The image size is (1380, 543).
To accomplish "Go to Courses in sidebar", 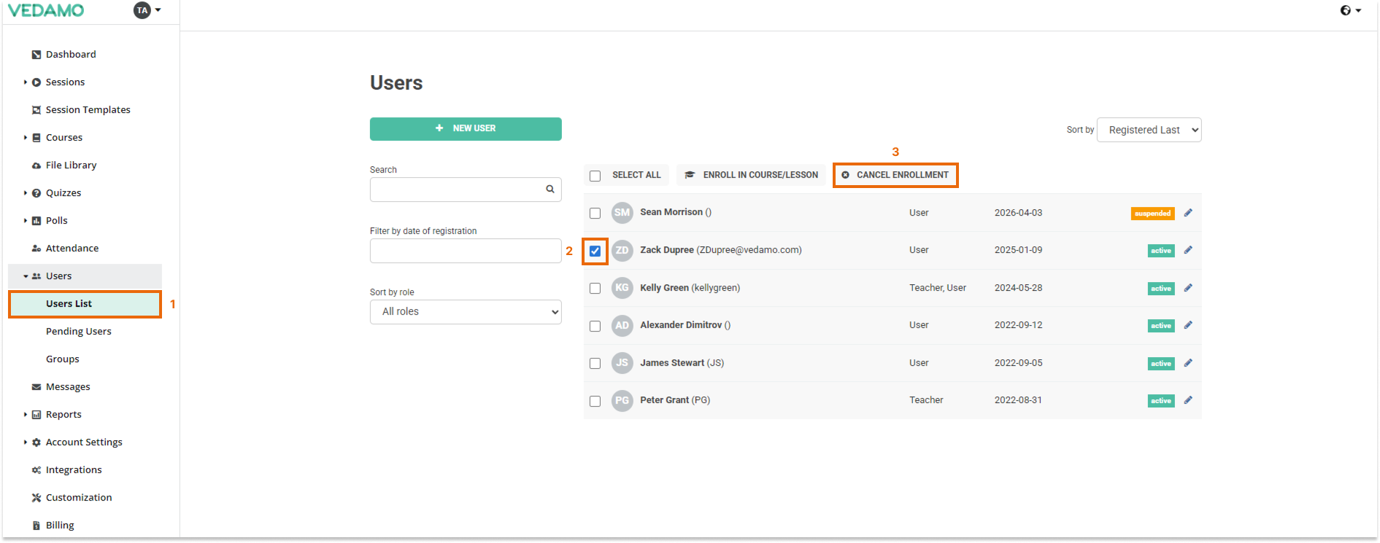I will tap(64, 138).
